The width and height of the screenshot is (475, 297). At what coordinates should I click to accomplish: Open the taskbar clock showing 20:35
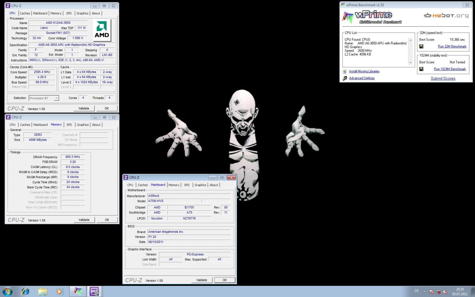(x=460, y=292)
